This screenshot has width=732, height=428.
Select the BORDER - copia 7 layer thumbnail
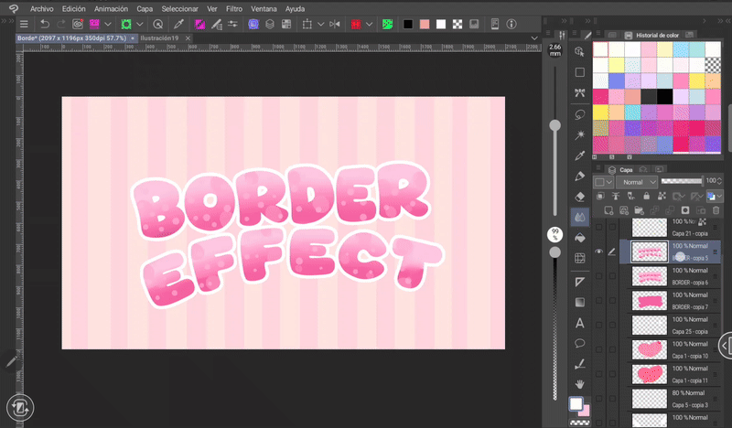click(649, 300)
